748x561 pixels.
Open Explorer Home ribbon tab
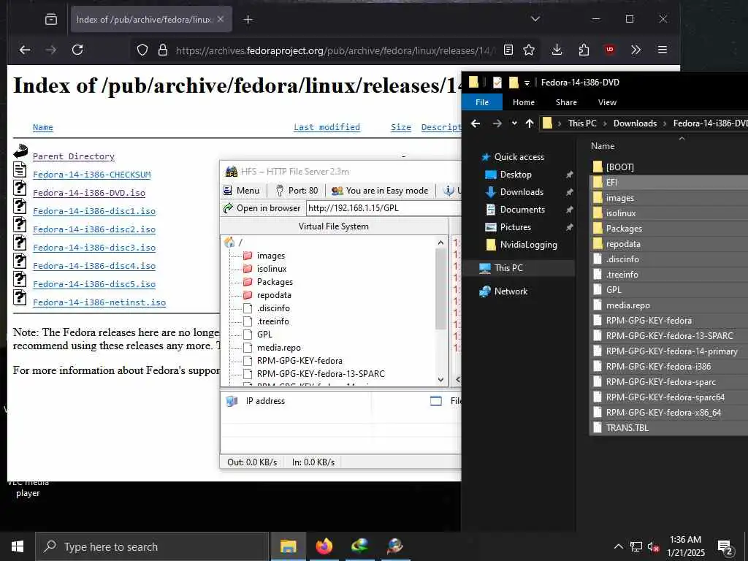[x=523, y=102]
